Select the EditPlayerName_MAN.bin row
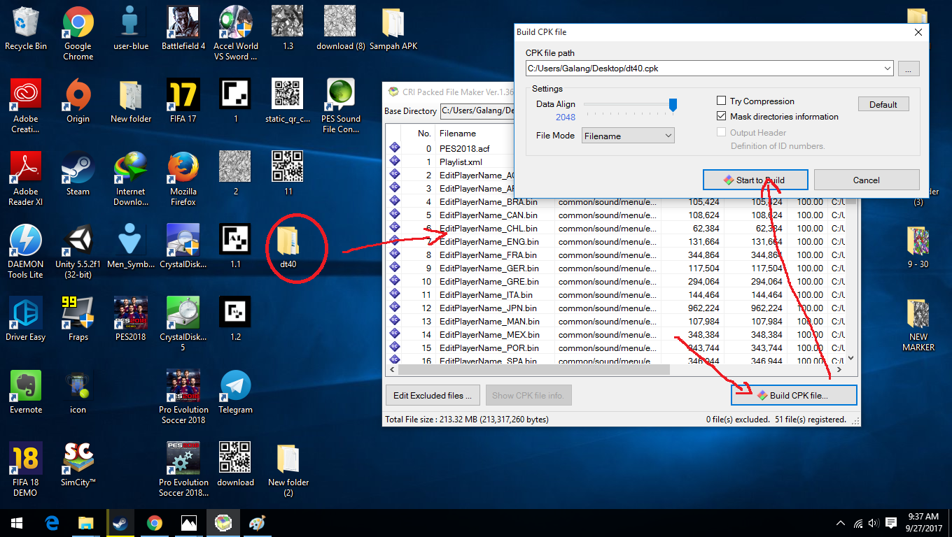952x537 pixels. click(616, 321)
